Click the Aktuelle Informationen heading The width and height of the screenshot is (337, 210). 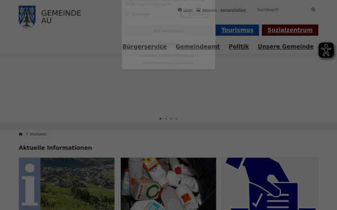click(x=55, y=148)
